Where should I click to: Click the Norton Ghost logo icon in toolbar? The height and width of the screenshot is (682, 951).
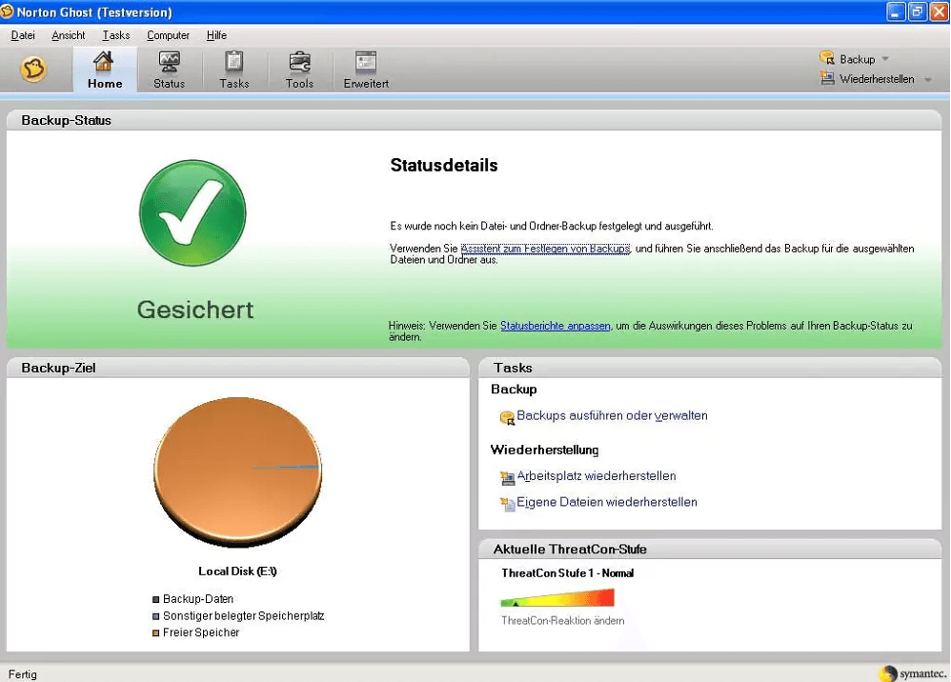pos(33,70)
